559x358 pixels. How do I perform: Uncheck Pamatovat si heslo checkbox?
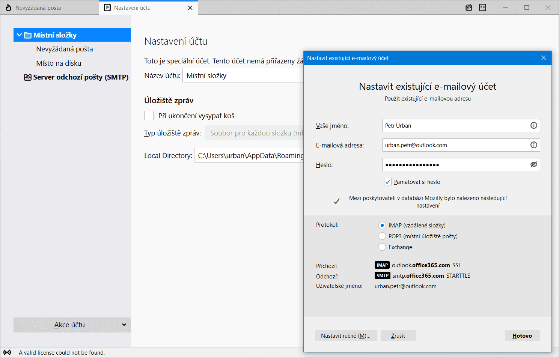coord(388,182)
